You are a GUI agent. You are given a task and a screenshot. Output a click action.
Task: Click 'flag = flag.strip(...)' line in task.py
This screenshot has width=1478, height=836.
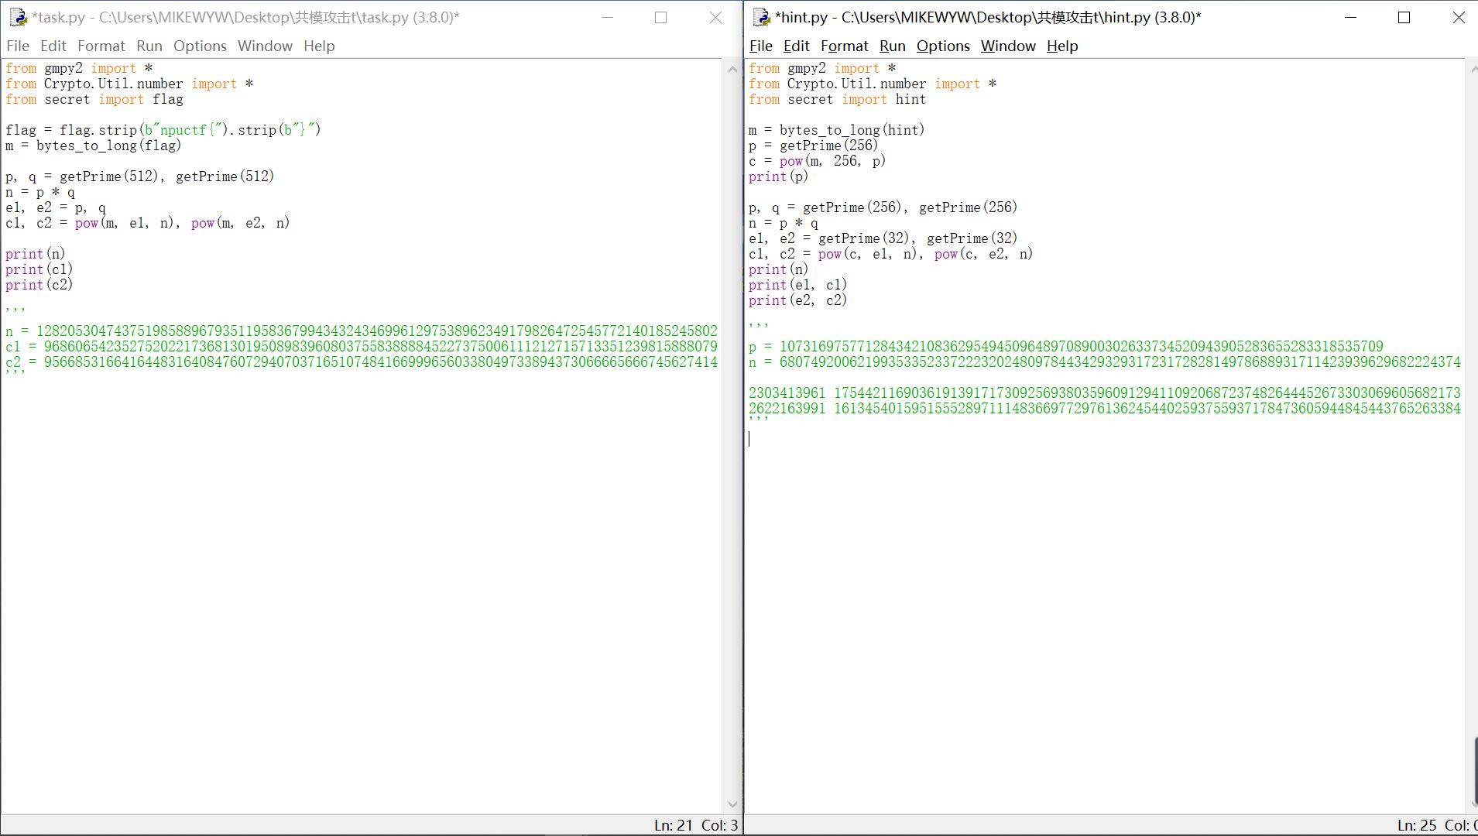(x=163, y=130)
